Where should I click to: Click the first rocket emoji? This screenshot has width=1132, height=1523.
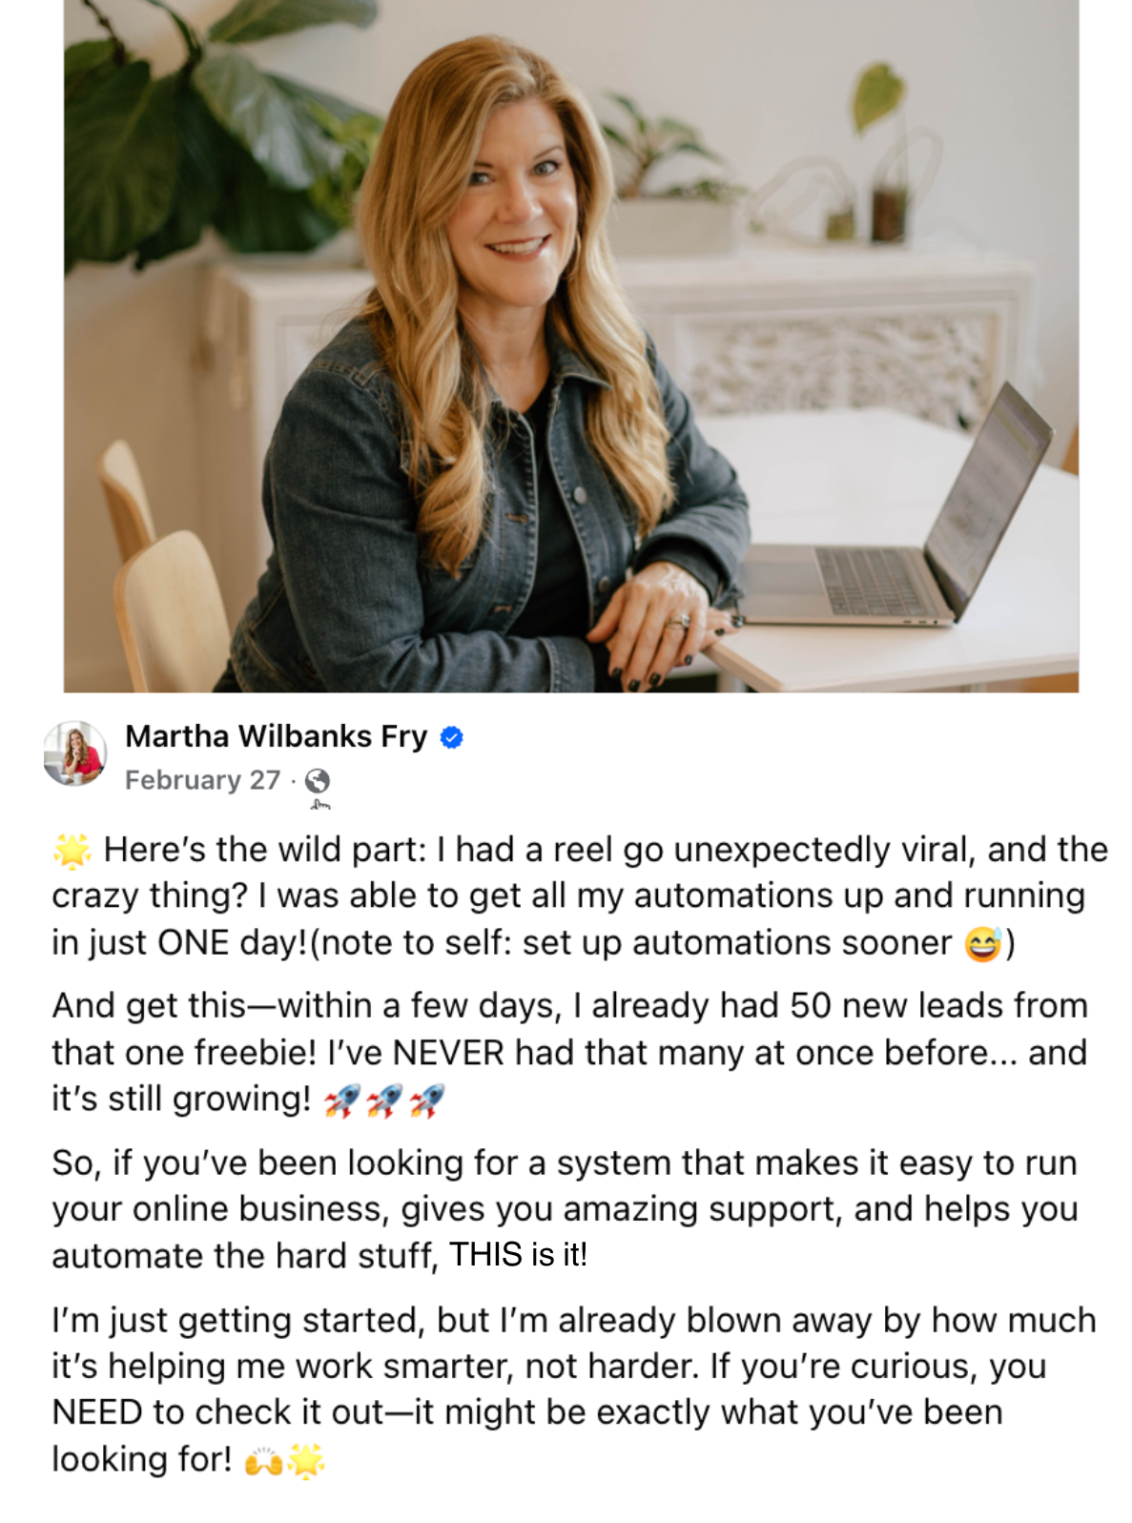pos(342,1101)
